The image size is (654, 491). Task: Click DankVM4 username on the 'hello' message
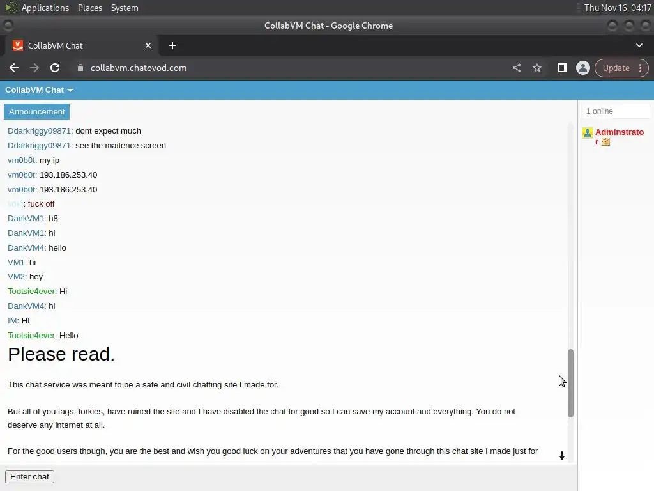click(26, 247)
